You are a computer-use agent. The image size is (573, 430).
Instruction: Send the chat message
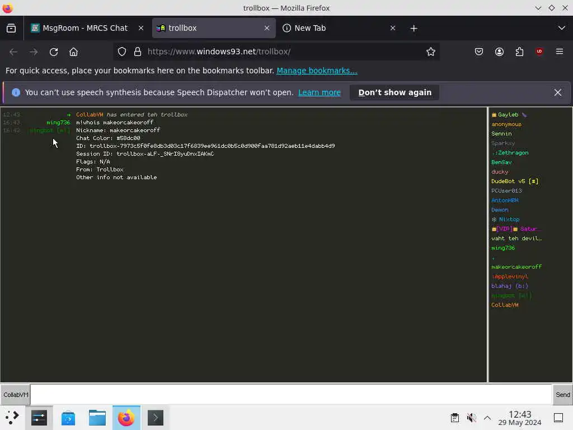(562, 395)
